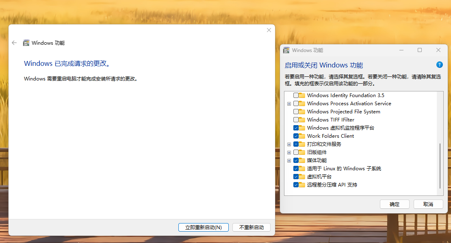Select the Work Folders Client label
This screenshot has width=451, height=243.
click(330, 136)
